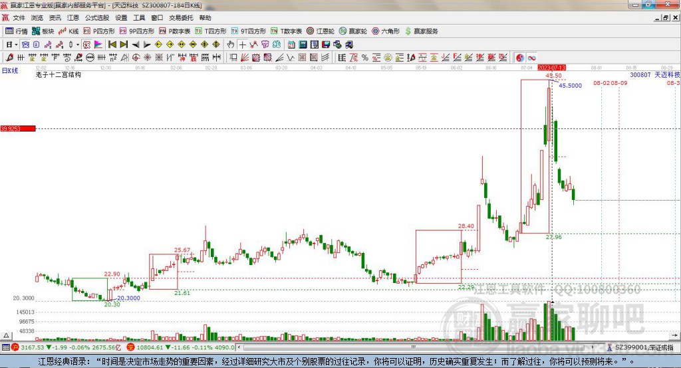Select the zigzag wave line tool
Viewport: 681px width, 368px height.
tap(290, 57)
